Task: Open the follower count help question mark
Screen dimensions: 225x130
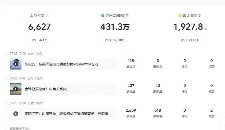Action: pos(48,15)
